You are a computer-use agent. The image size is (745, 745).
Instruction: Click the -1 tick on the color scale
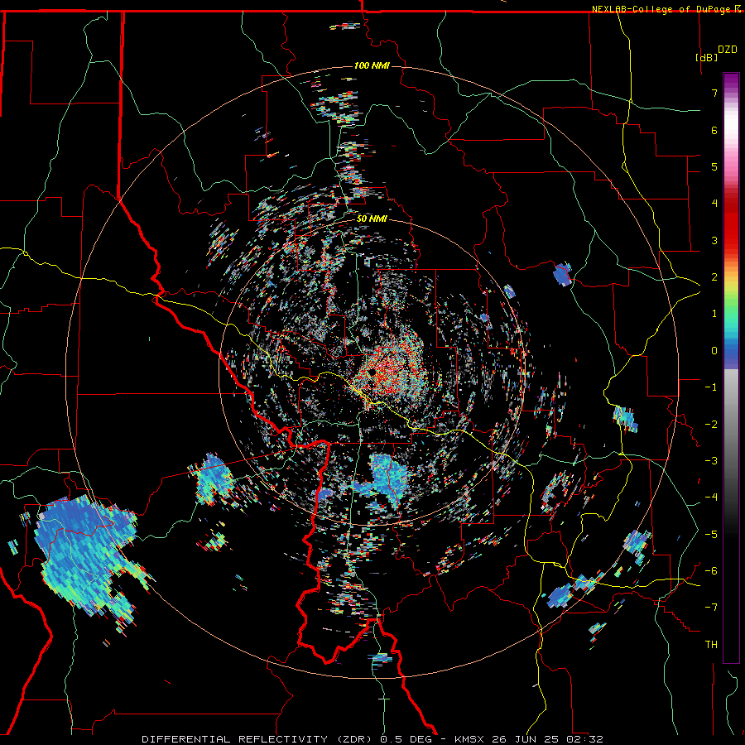click(711, 387)
